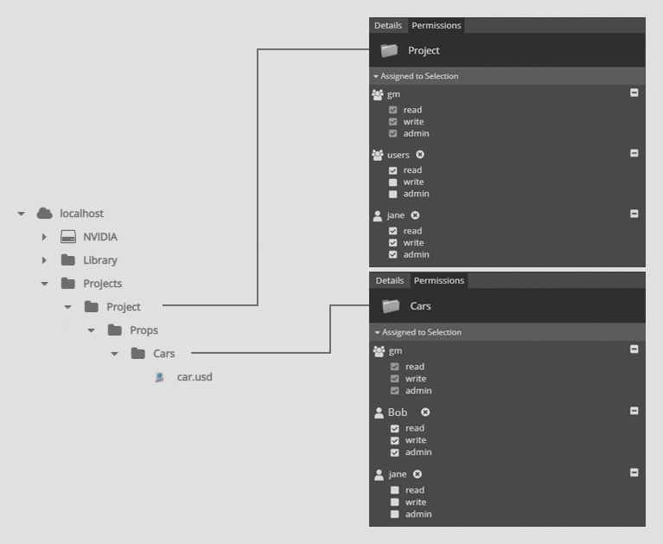Open Permissions tab in Project panel

click(x=437, y=25)
